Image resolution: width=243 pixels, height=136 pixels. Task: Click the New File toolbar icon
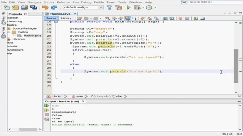click(x=7, y=8)
